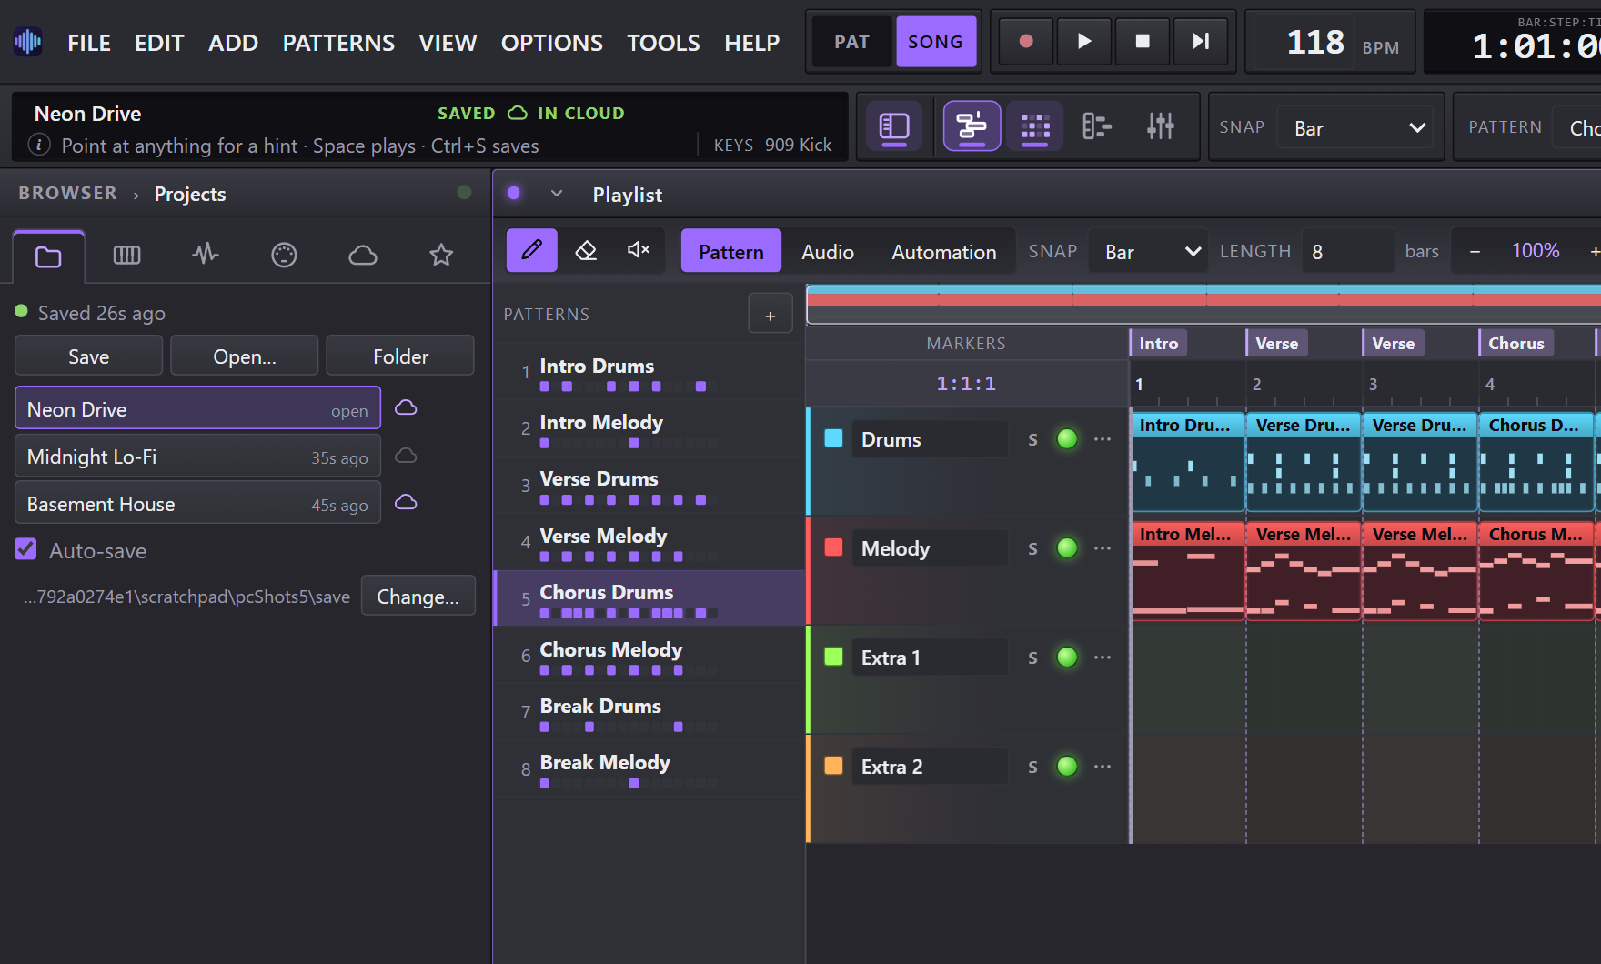Click the record button in transport
Screen dimensions: 1601x964
(x=1026, y=41)
